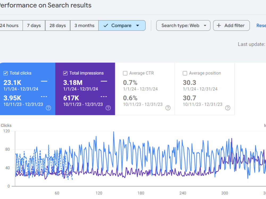
Task: Click the Last update text
Action: (252, 44)
